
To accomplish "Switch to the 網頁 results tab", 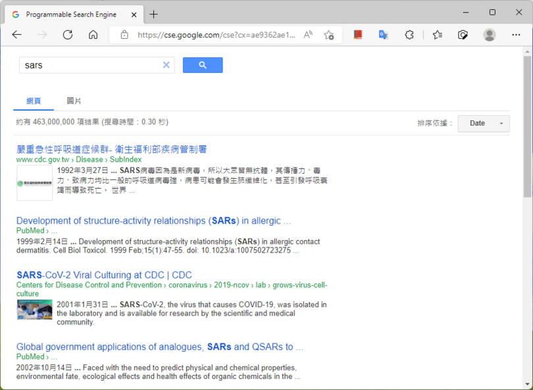I will [x=34, y=101].
